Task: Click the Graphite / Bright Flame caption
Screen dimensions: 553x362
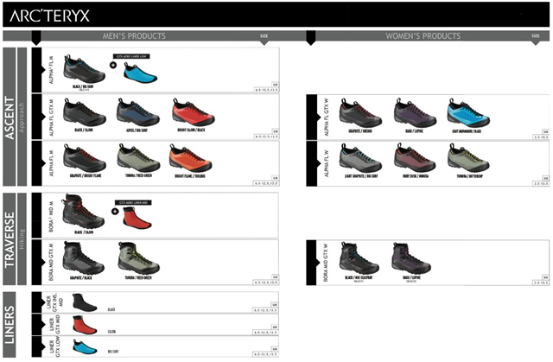Action: click(x=85, y=175)
